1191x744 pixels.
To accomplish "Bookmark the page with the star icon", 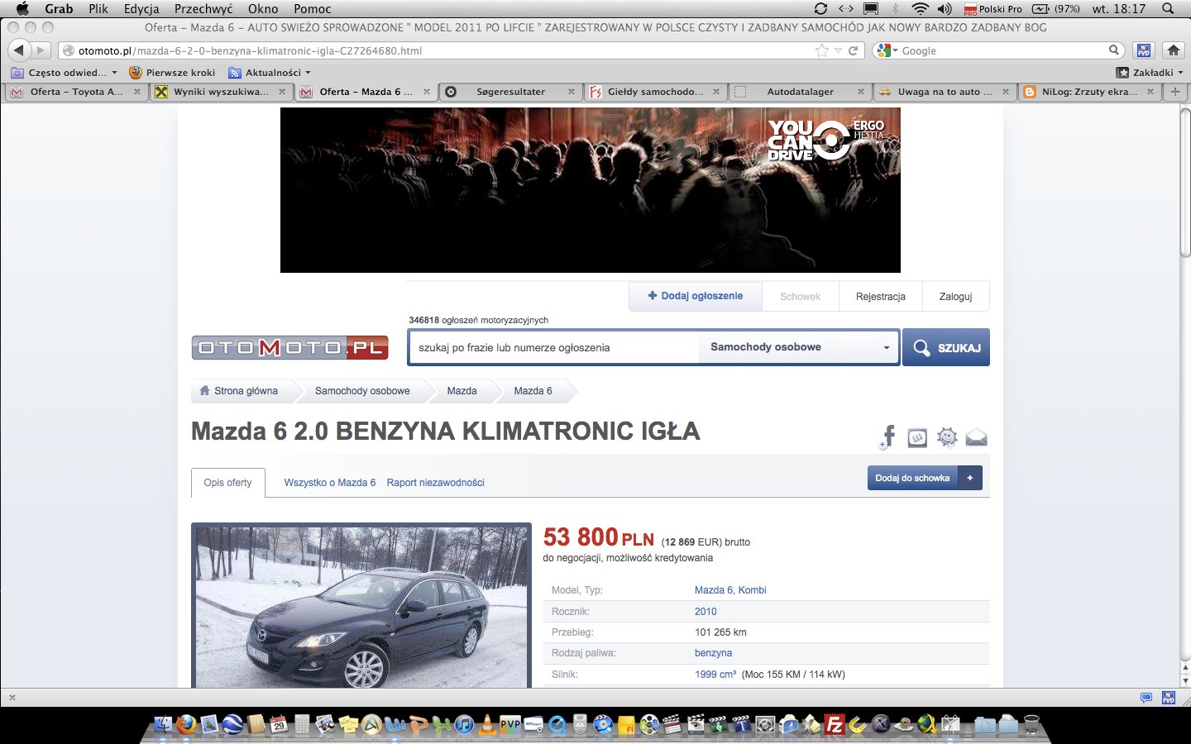I will 821,50.
